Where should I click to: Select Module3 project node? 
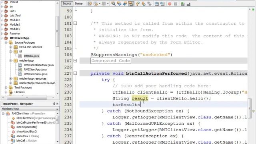[15, 24]
